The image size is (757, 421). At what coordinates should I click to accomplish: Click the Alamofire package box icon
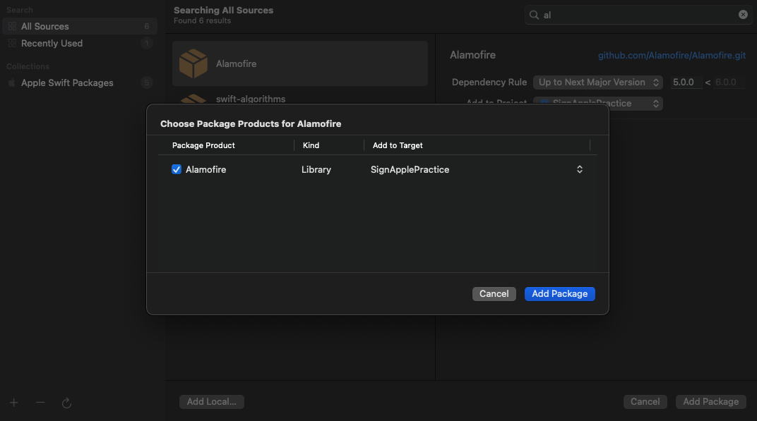[x=193, y=63]
